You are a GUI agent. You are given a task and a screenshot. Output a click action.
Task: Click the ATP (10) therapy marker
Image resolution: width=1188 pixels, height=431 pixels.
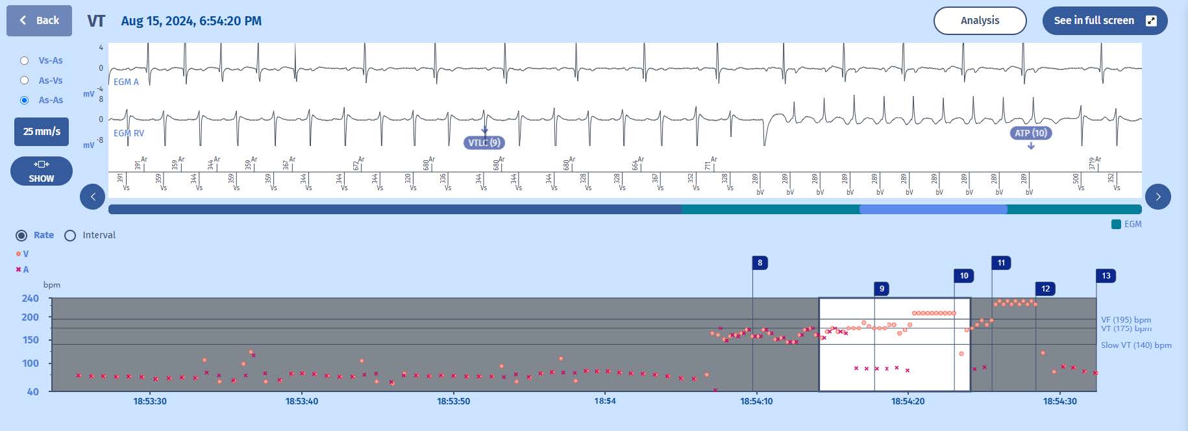point(1030,133)
